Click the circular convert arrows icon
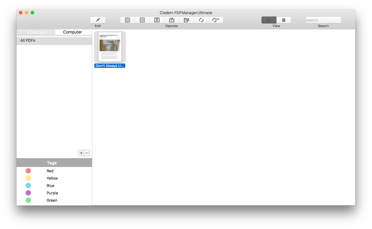Image resolution: width=372 pixels, height=229 pixels. pyautogui.click(x=201, y=20)
